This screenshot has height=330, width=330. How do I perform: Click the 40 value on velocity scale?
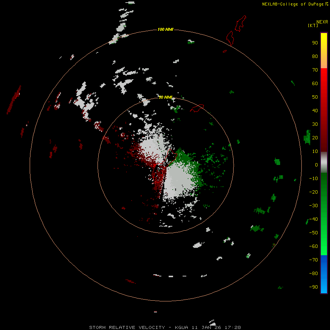pos(315,110)
